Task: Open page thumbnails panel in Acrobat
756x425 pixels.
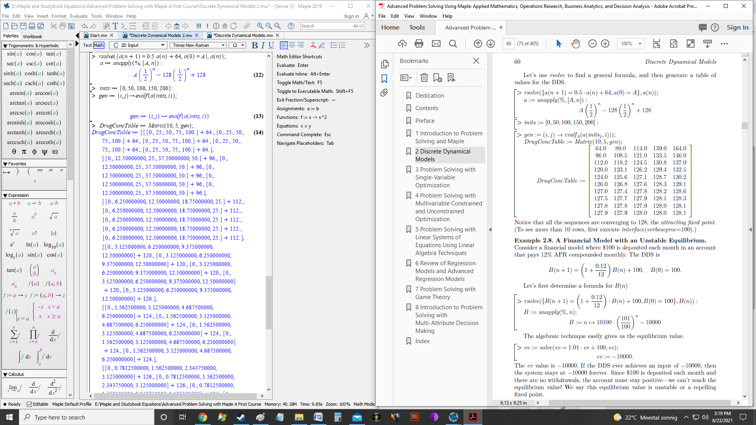Action: 385,64
